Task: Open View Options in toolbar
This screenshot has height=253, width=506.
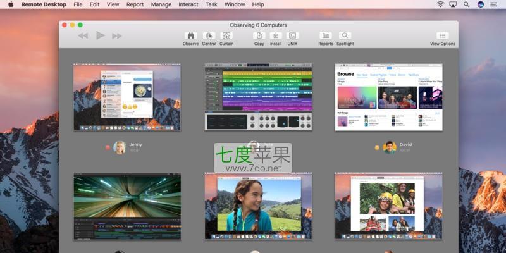Action: (x=443, y=35)
